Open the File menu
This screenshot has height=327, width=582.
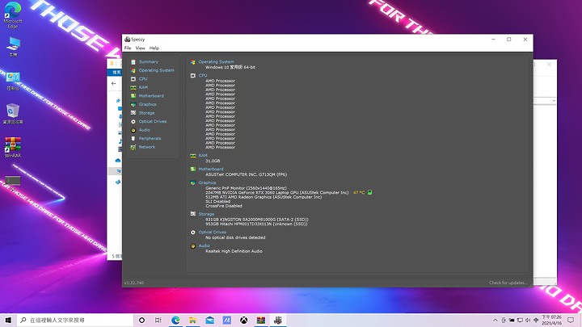128,48
